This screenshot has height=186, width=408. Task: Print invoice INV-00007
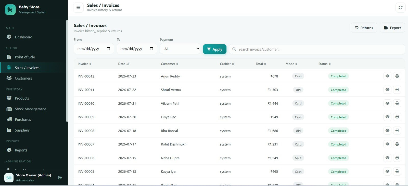pos(397,144)
